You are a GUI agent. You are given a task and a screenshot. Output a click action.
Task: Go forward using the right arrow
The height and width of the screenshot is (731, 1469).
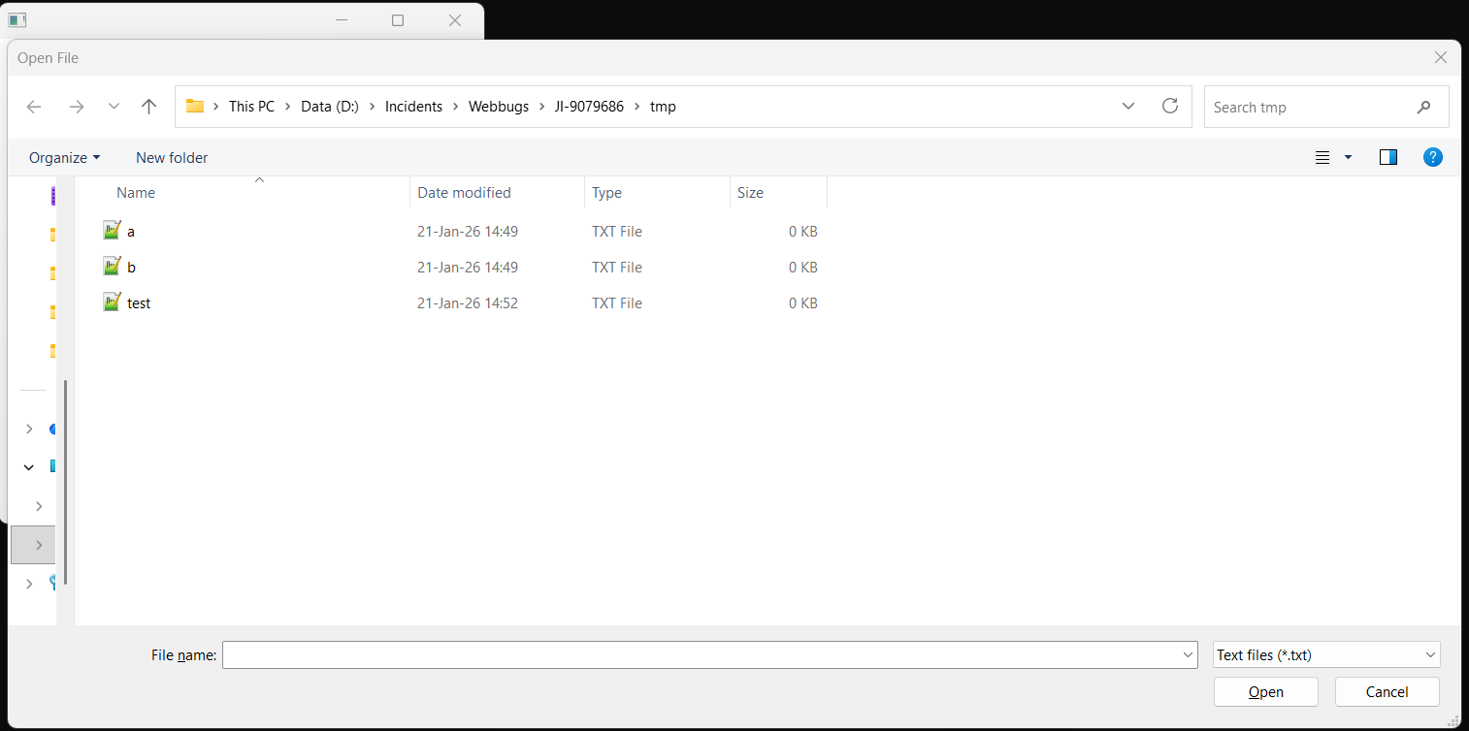click(x=77, y=107)
